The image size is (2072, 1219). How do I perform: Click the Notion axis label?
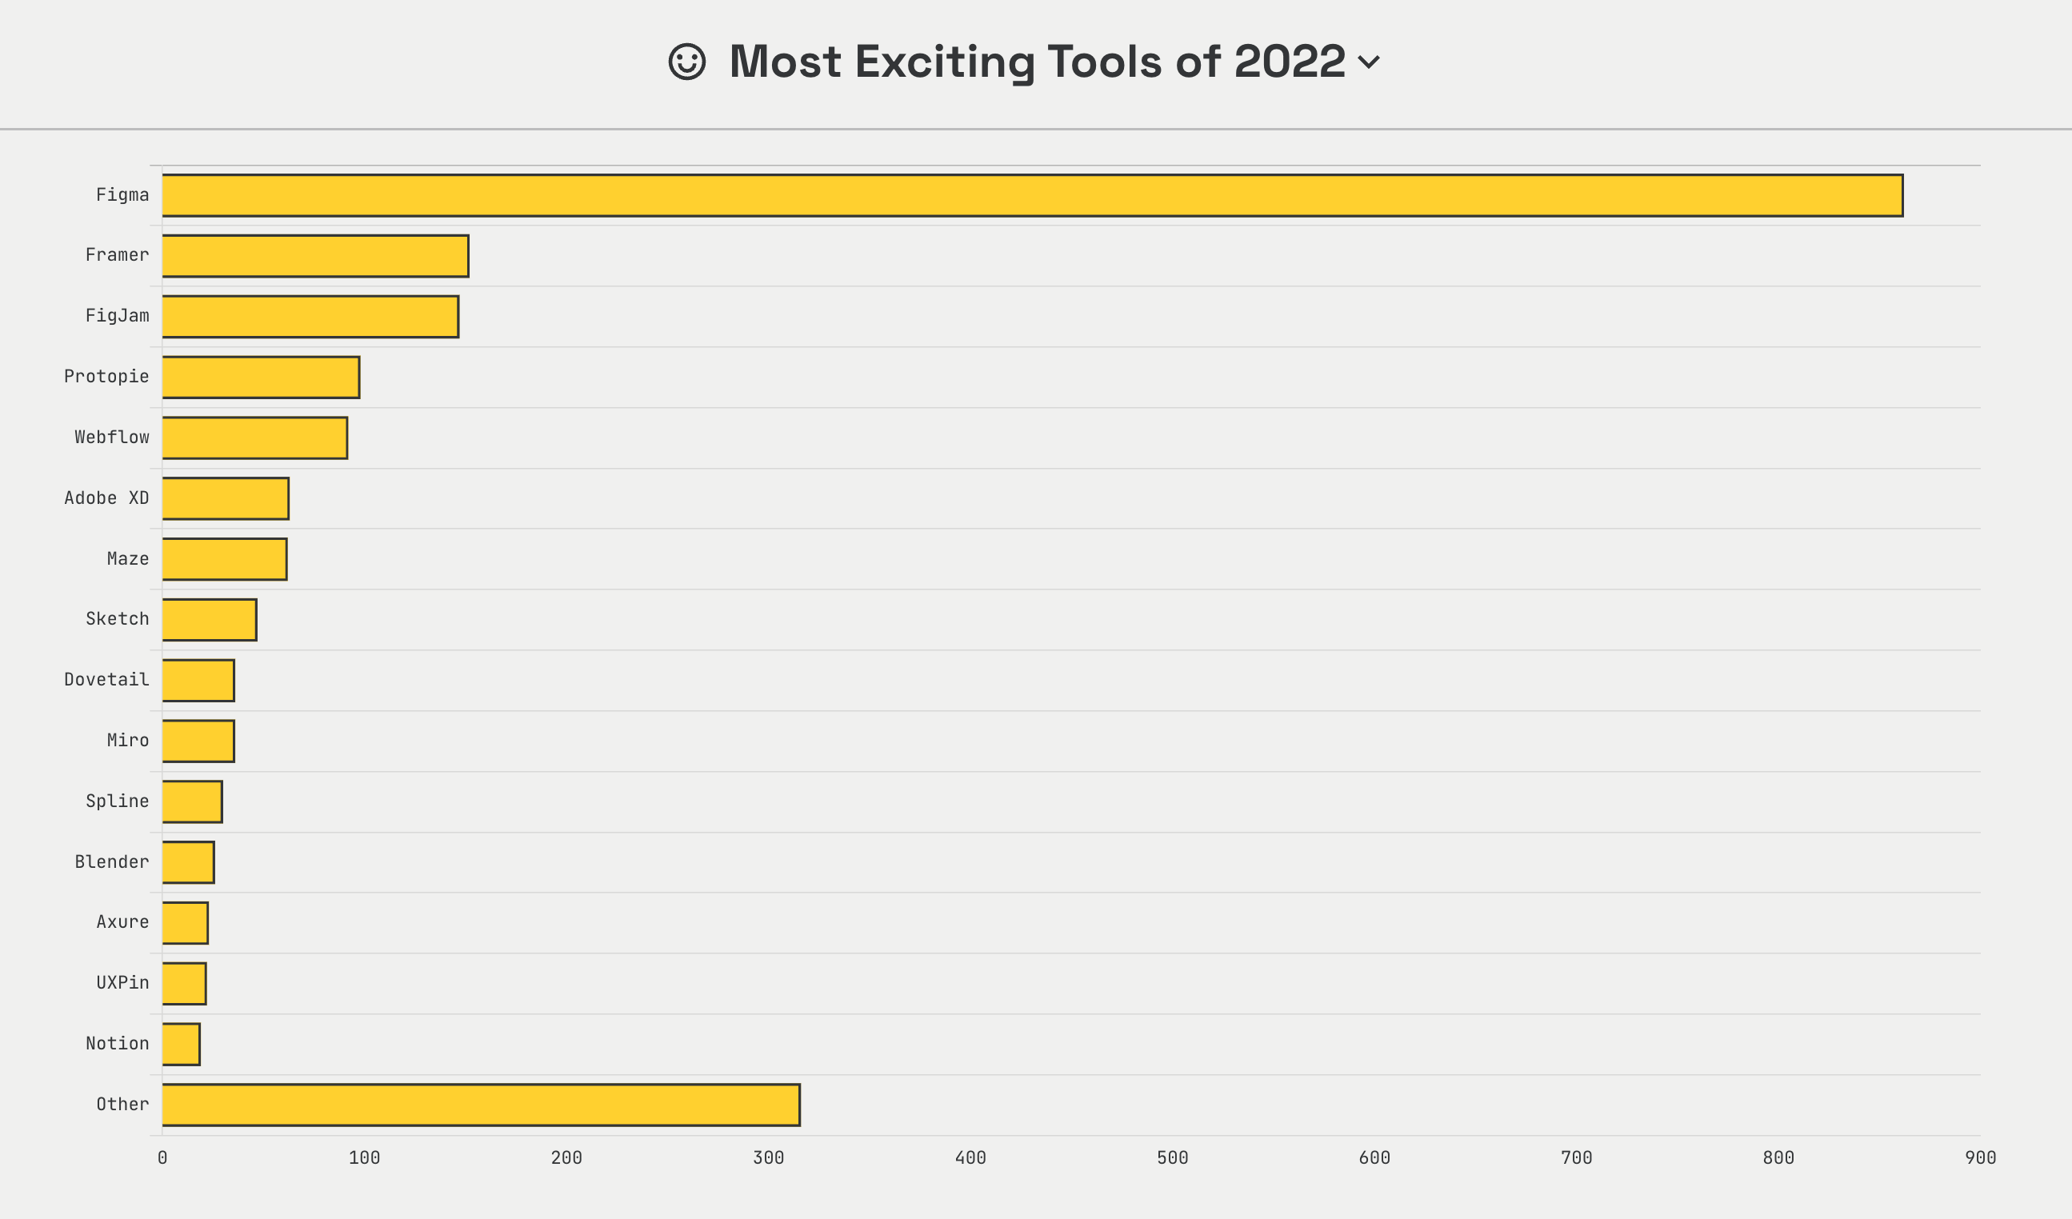click(x=118, y=1044)
